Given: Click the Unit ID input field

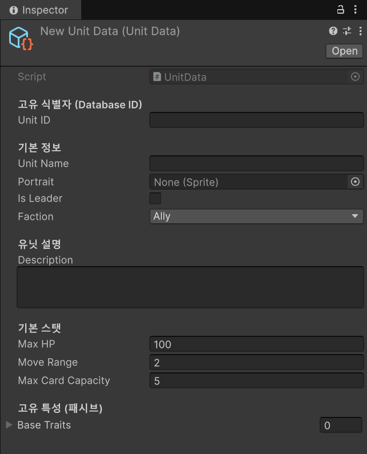Looking at the screenshot, I should pos(256,120).
